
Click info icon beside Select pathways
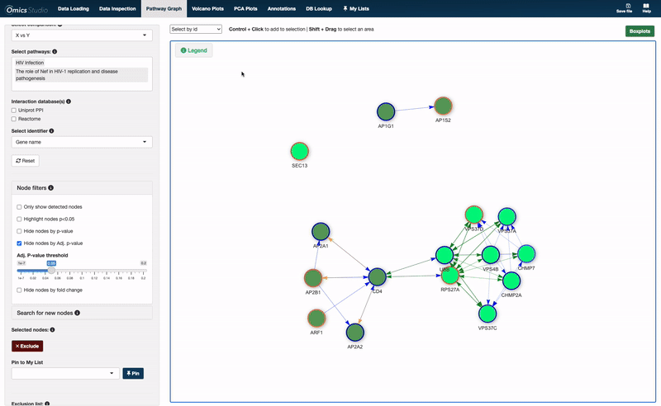[x=55, y=51]
